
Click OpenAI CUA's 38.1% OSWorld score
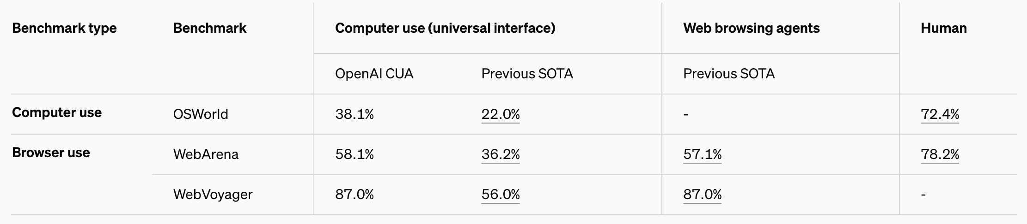point(354,114)
